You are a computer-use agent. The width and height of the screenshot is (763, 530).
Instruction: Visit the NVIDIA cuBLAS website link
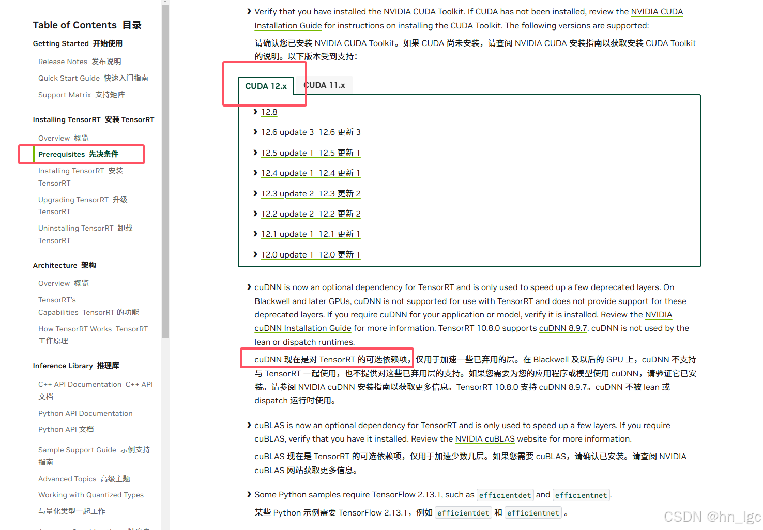(x=485, y=439)
